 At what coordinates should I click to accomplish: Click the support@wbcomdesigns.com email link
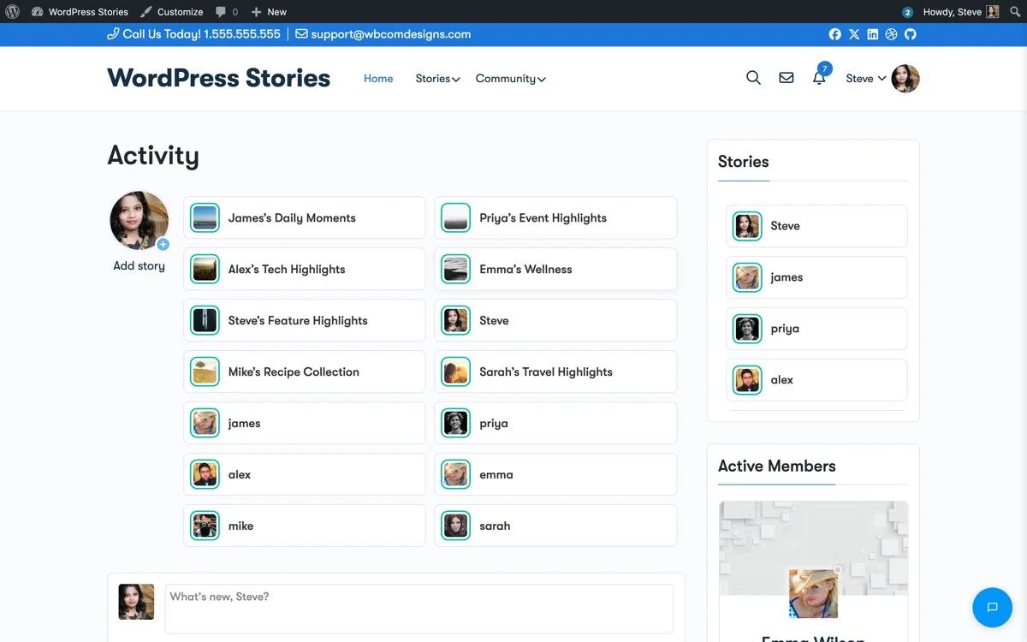click(383, 34)
